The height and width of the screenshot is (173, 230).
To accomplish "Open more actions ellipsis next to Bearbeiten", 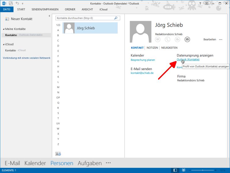I will pos(221,40).
